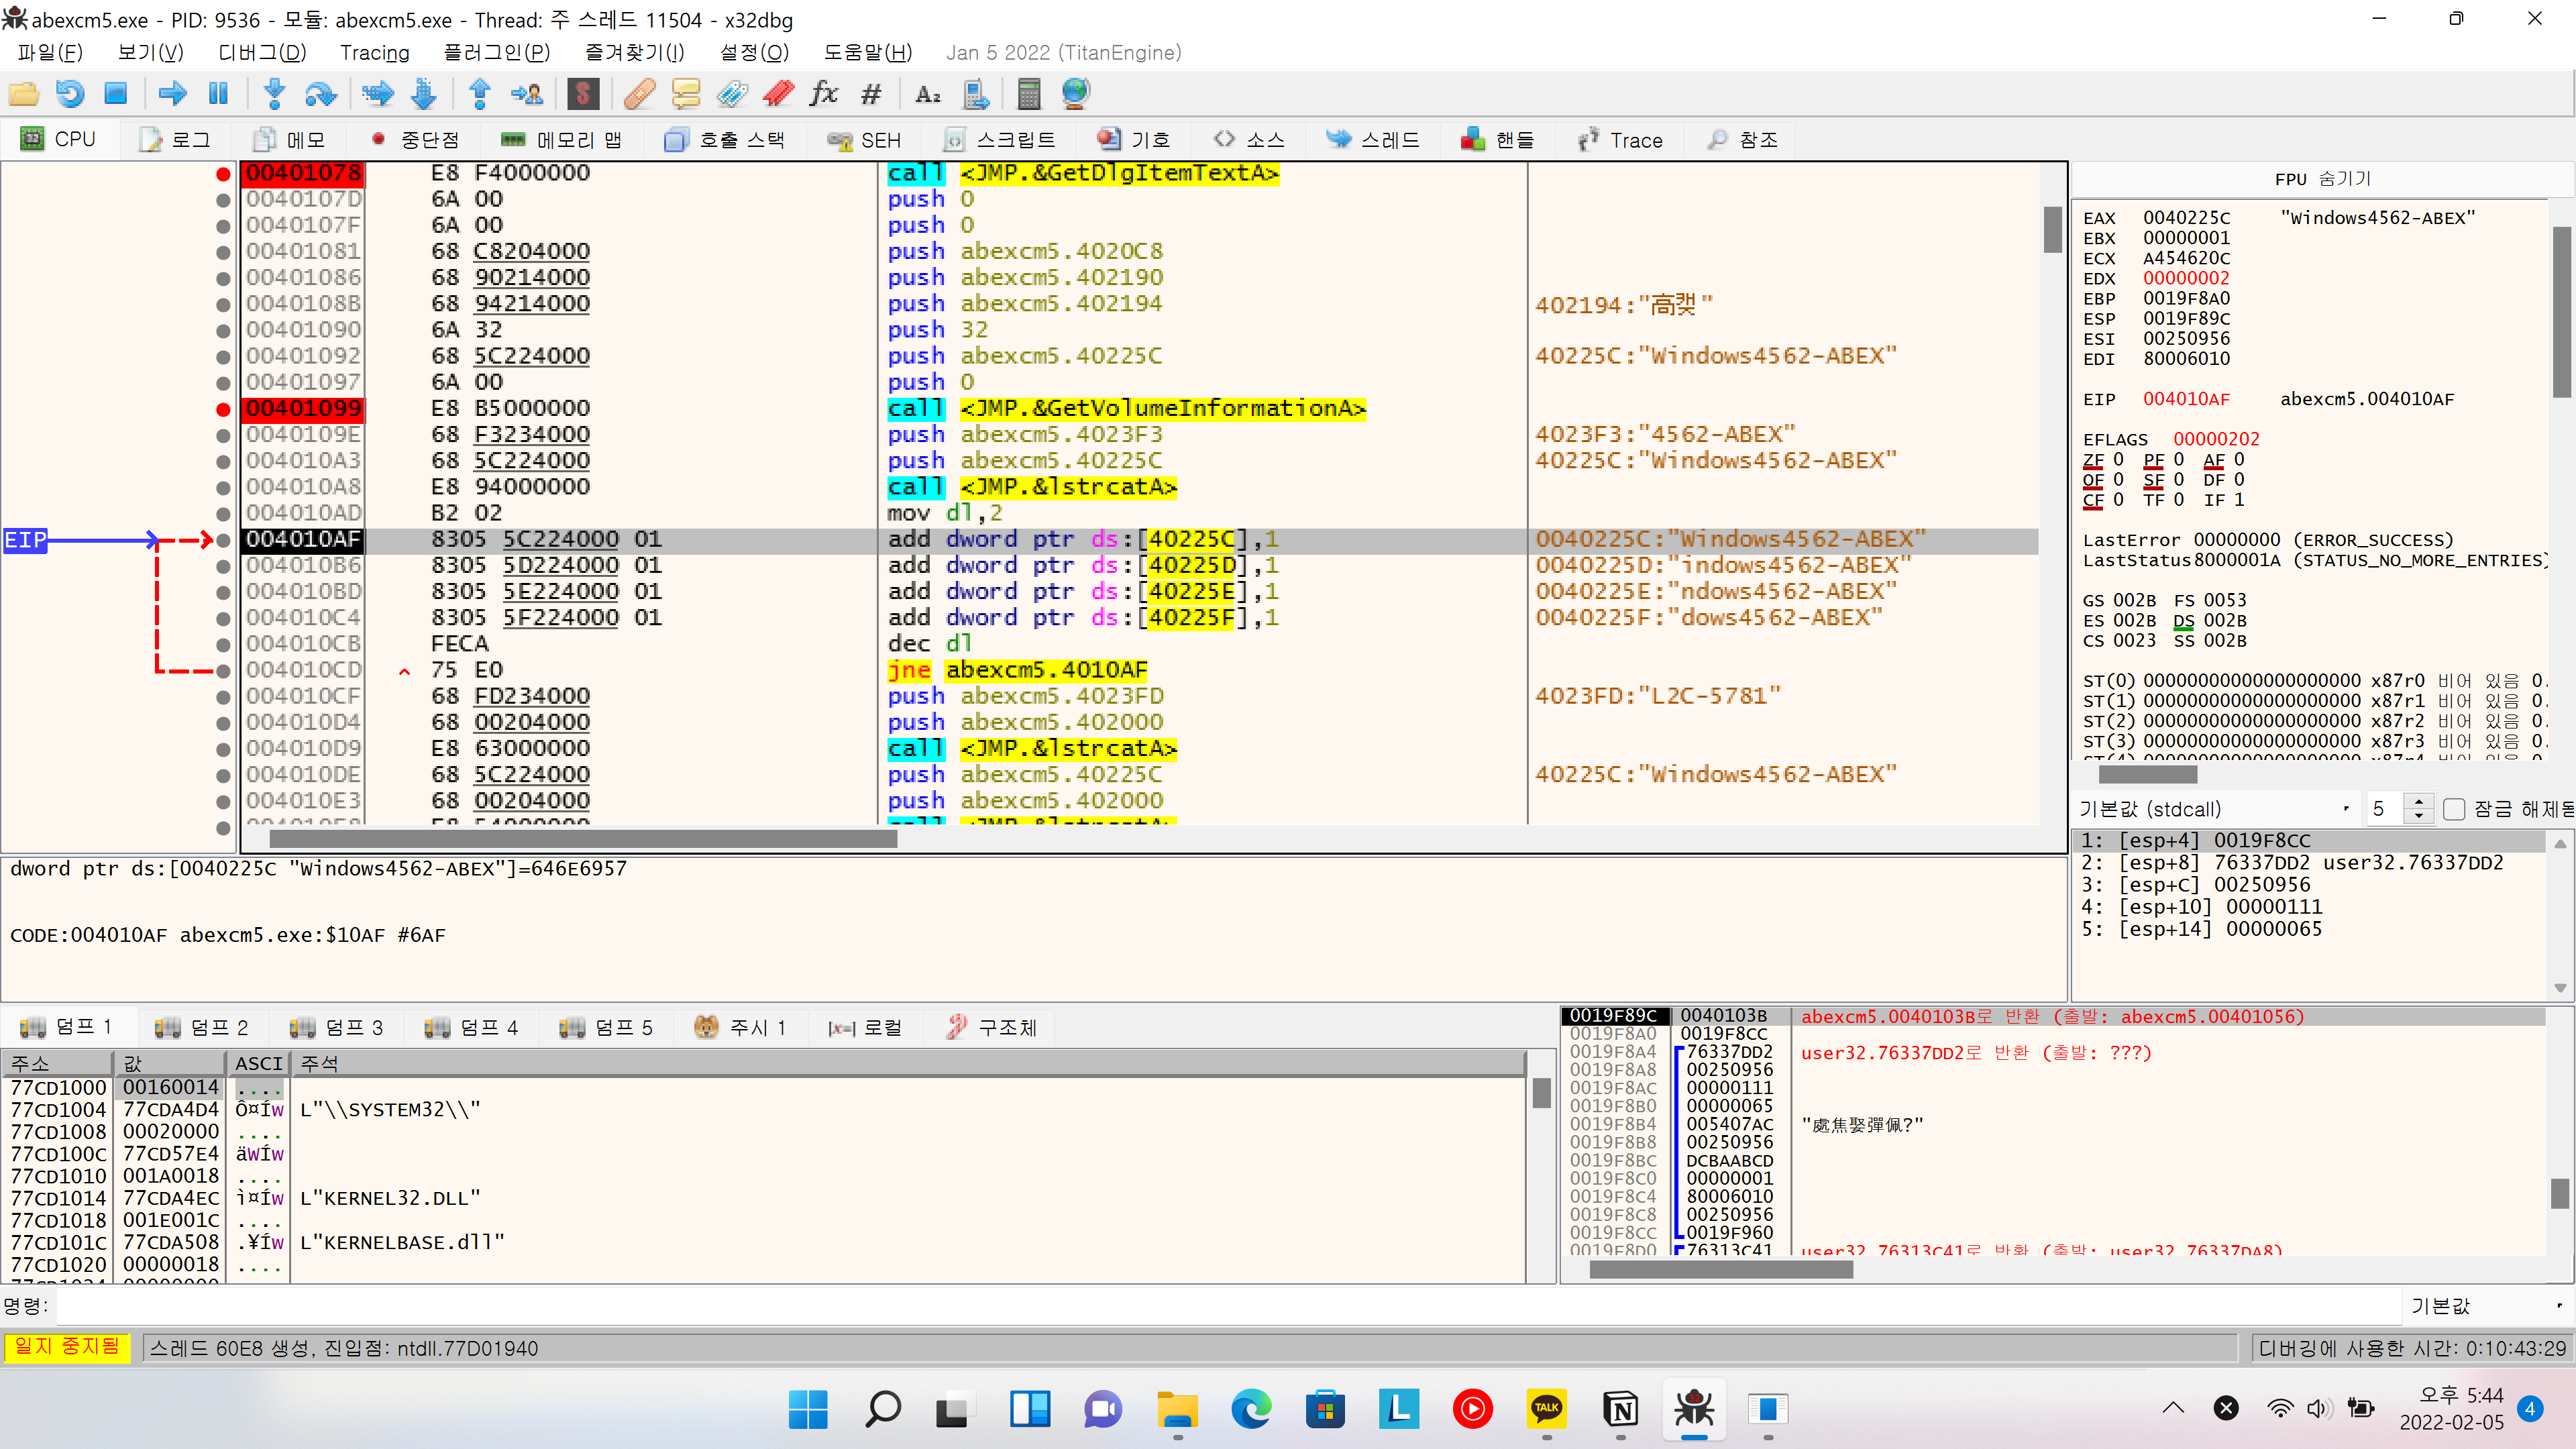
Task: Toggle breakpoint bullet at address 004010CB
Action: pos(223,644)
